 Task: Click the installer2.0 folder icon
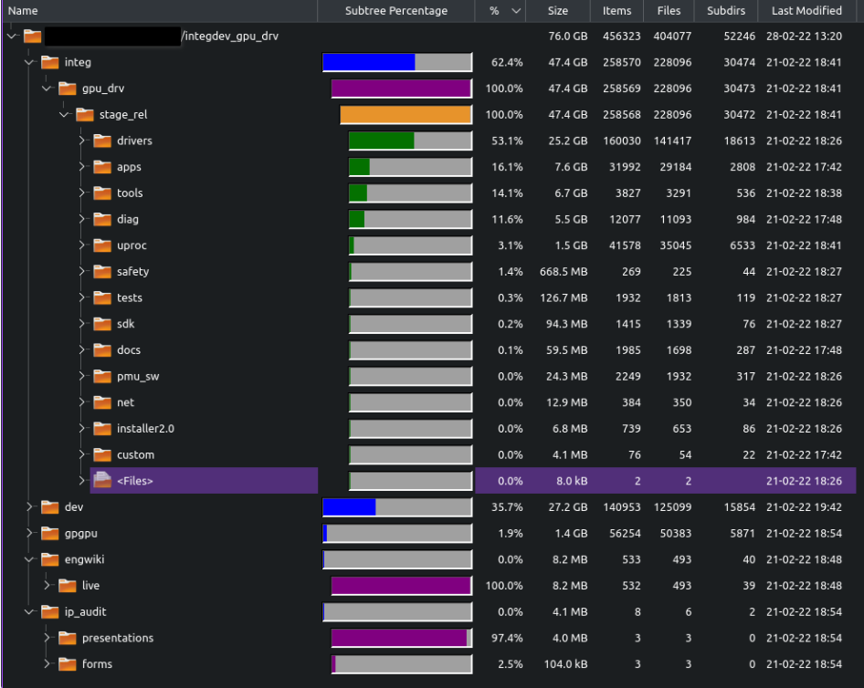click(101, 429)
